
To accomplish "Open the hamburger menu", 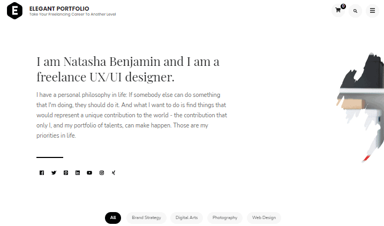I will 372,11.
